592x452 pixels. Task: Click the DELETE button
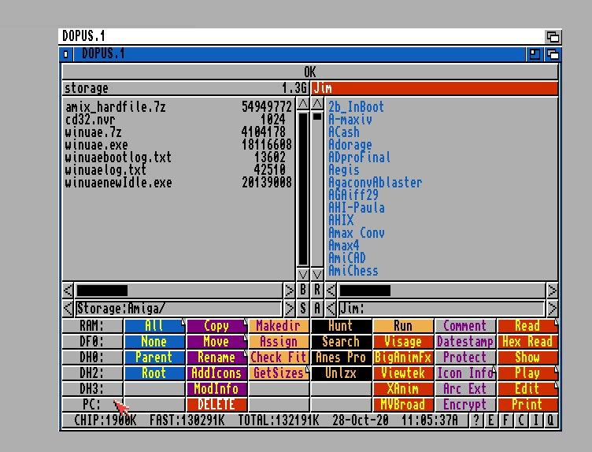click(216, 405)
